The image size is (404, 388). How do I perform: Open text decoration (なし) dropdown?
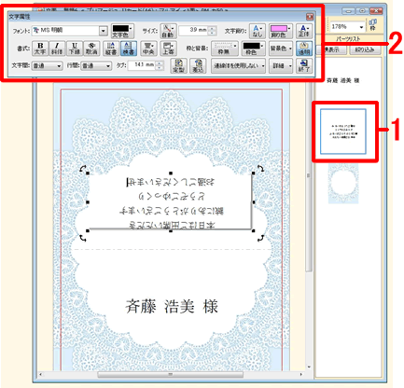pyautogui.click(x=258, y=31)
